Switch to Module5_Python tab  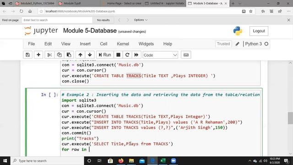pos(35,3)
